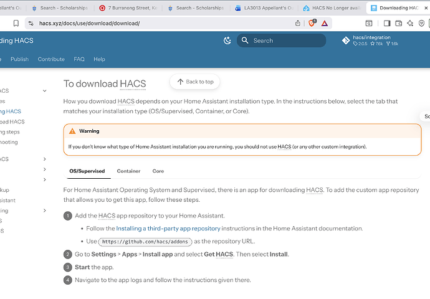Expand sidebar chevron below the 'ACS' row

45,169
